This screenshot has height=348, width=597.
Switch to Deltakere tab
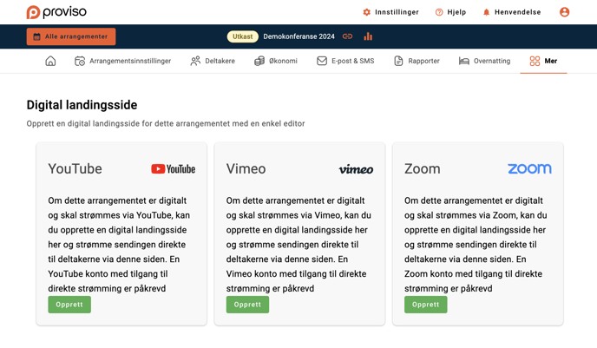click(213, 61)
